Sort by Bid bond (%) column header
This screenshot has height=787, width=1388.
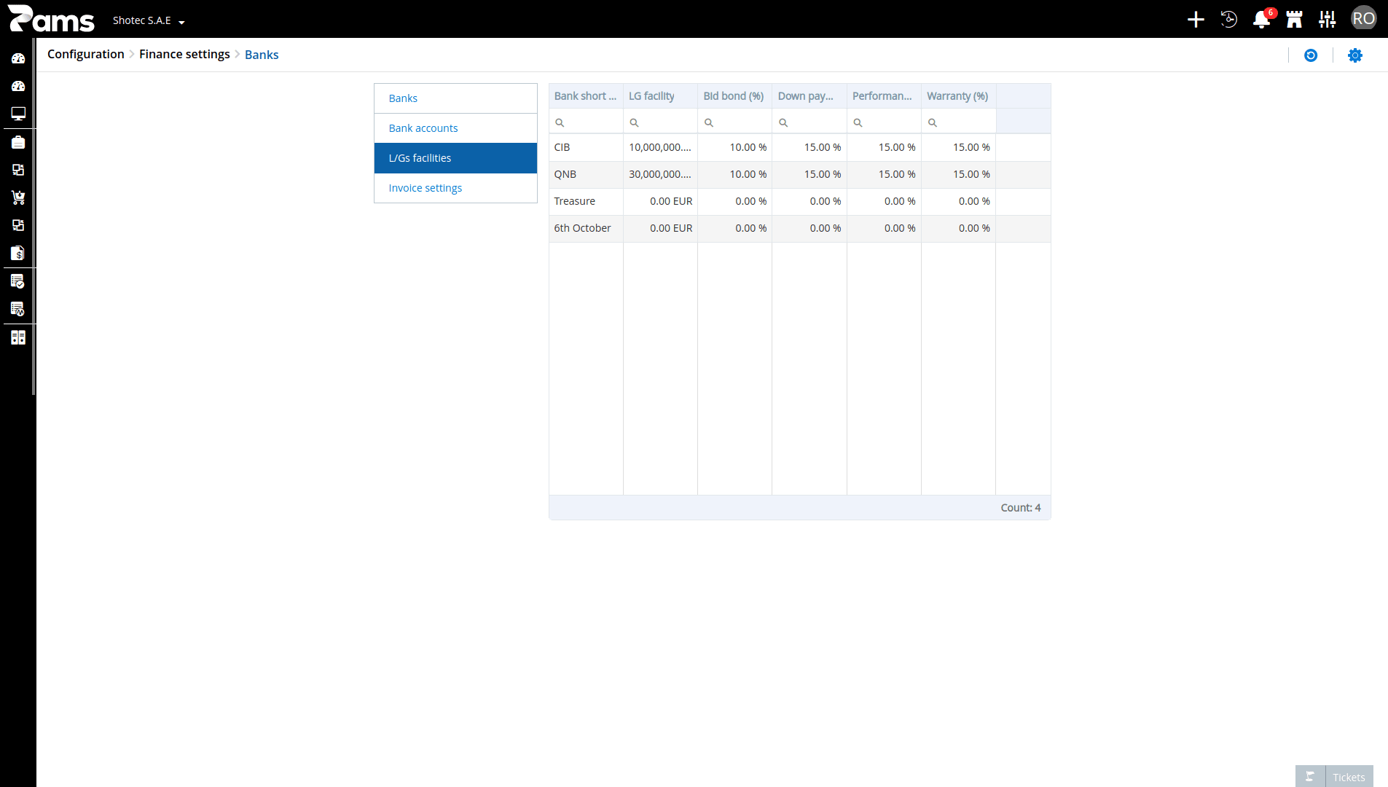[x=734, y=96]
